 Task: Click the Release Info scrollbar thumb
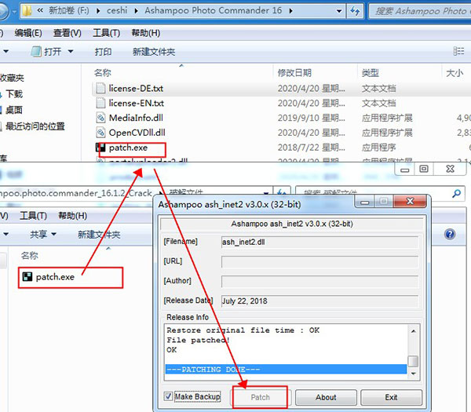[414, 361]
